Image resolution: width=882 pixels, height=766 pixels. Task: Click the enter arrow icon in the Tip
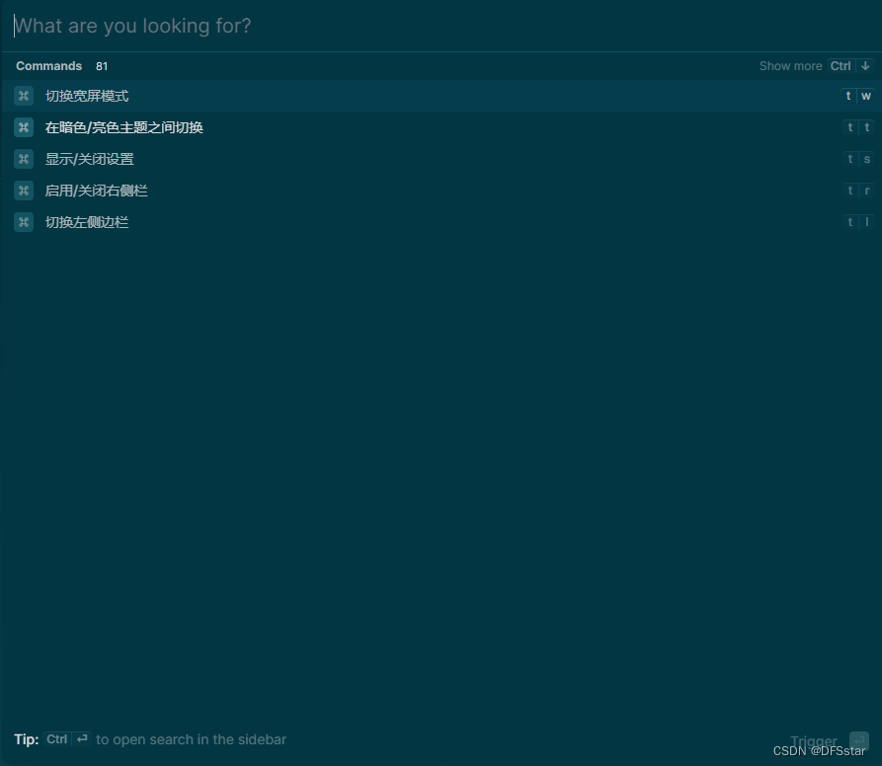coord(82,739)
